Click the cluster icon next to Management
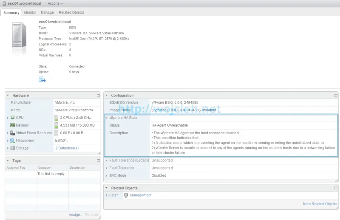This screenshot has width=340, height=220. click(126, 195)
